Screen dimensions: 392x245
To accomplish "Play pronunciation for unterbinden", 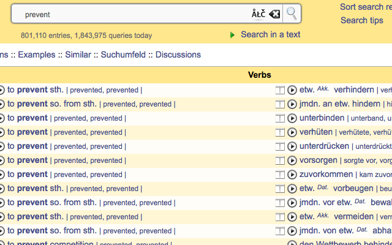I will click(x=292, y=118).
